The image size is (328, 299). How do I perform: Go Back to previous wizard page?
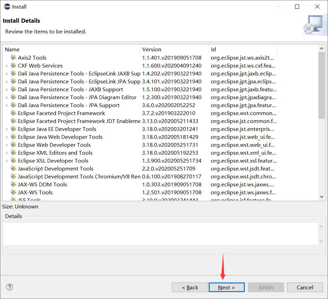pos(190,287)
